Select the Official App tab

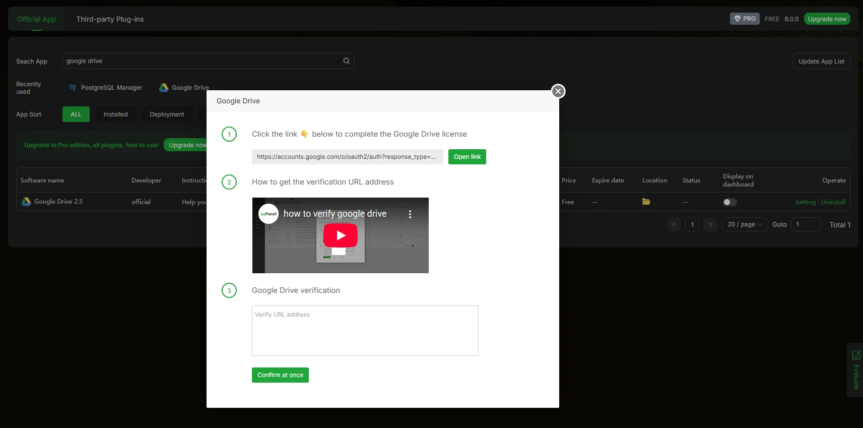(x=36, y=19)
